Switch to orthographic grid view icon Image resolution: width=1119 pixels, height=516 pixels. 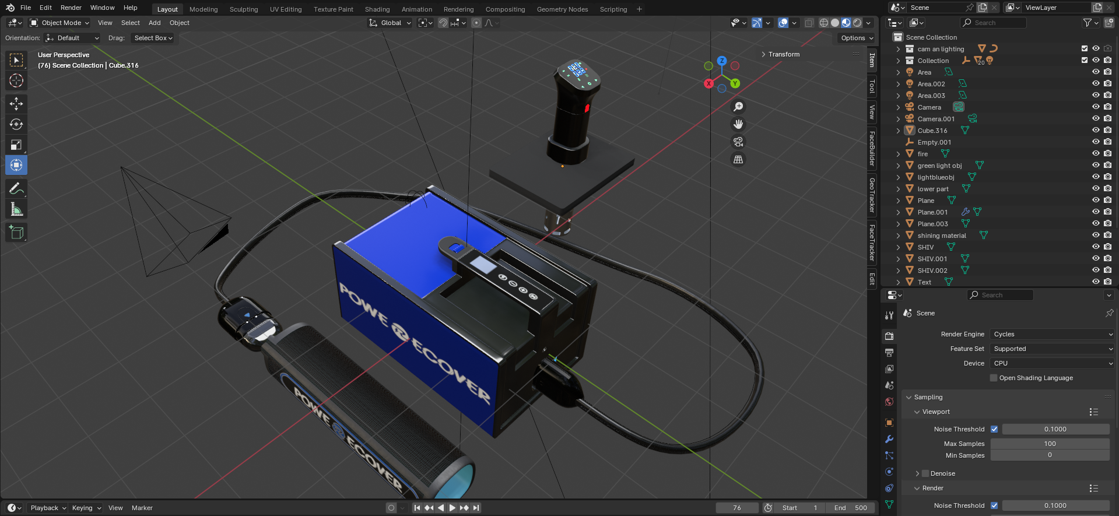738,159
